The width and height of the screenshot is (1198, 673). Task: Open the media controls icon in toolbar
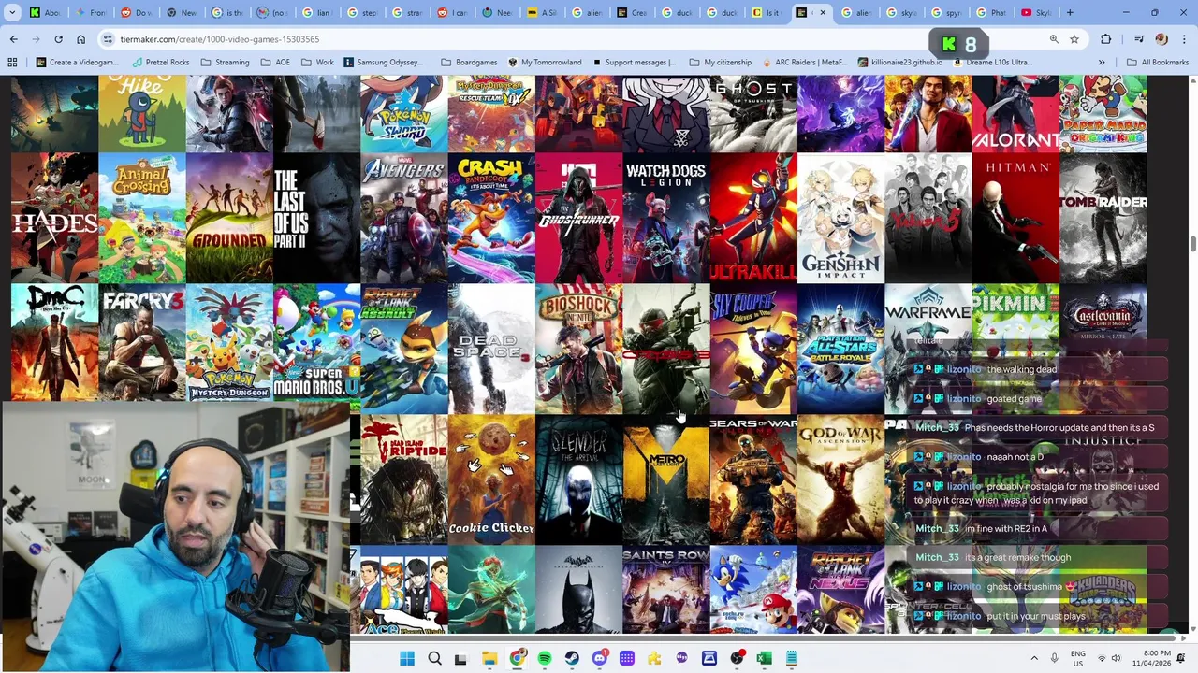coord(1139,39)
